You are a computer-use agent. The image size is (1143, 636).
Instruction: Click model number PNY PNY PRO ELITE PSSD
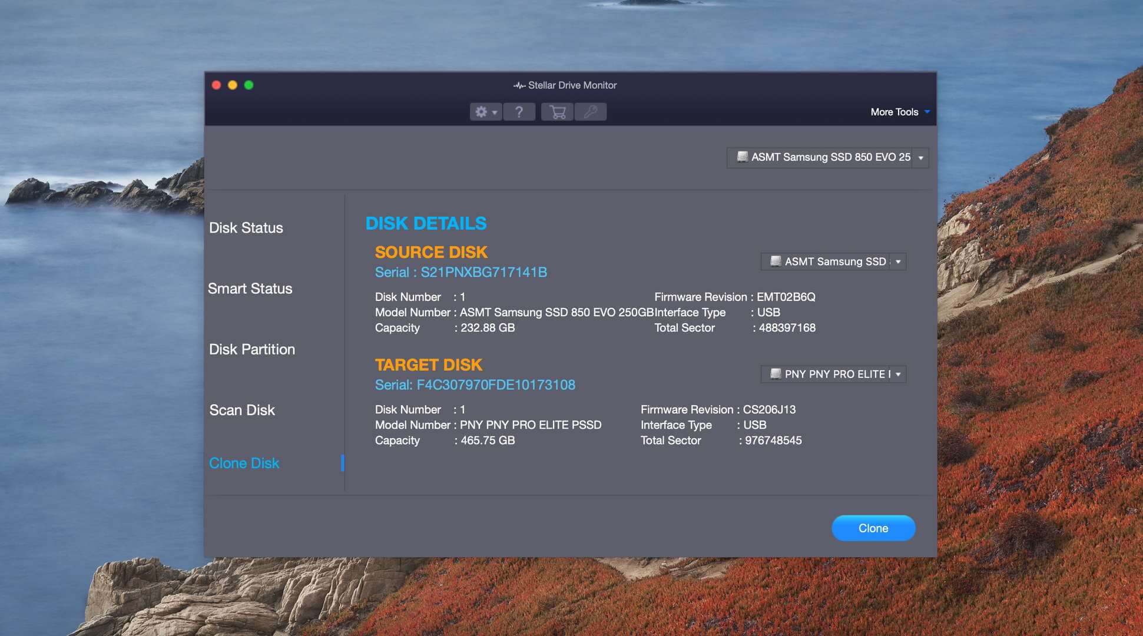coord(531,425)
